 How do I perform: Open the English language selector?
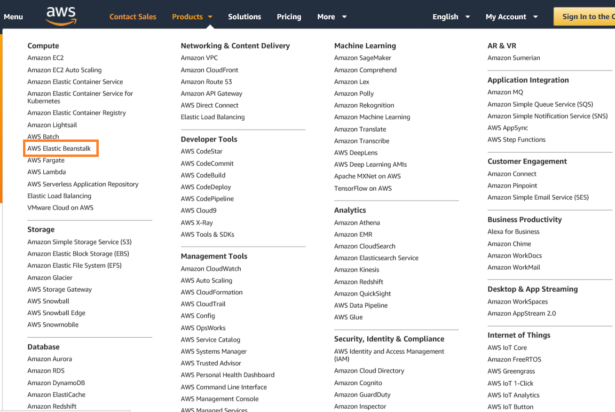450,16
